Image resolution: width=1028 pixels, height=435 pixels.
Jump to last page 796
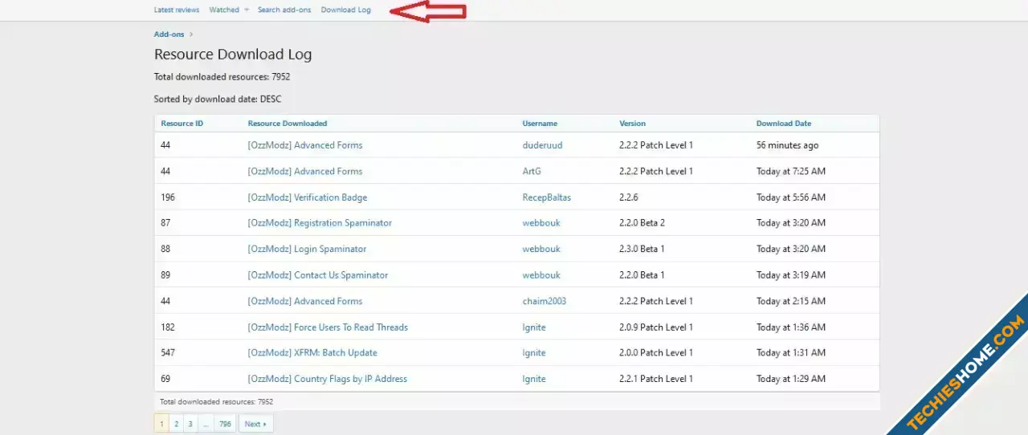225,424
